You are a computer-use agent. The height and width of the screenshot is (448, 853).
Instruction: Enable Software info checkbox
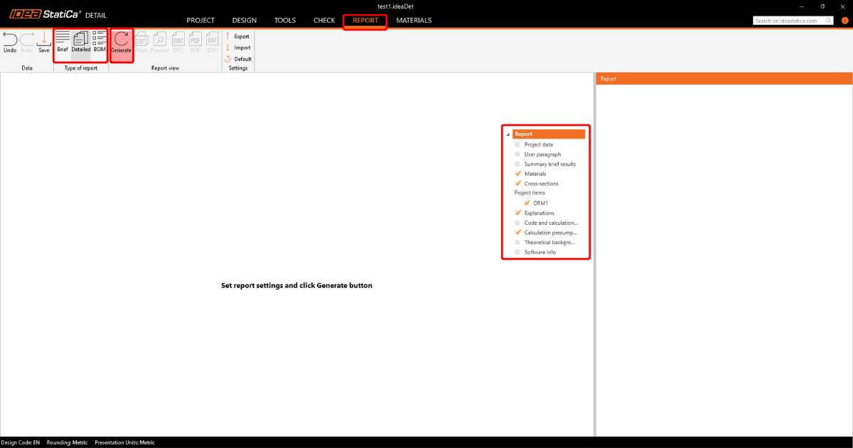tap(517, 252)
